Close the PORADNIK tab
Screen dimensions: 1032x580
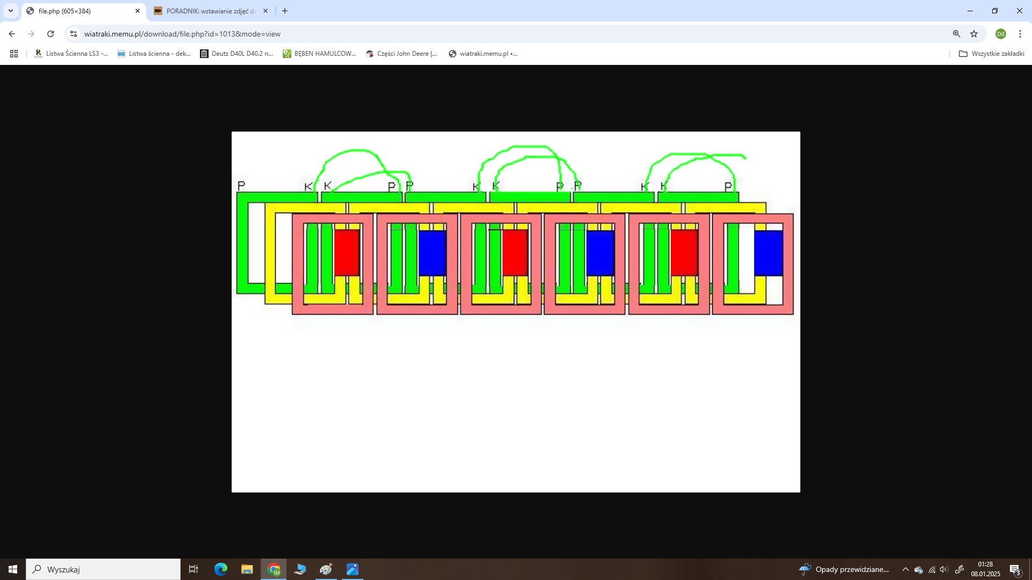pos(265,11)
